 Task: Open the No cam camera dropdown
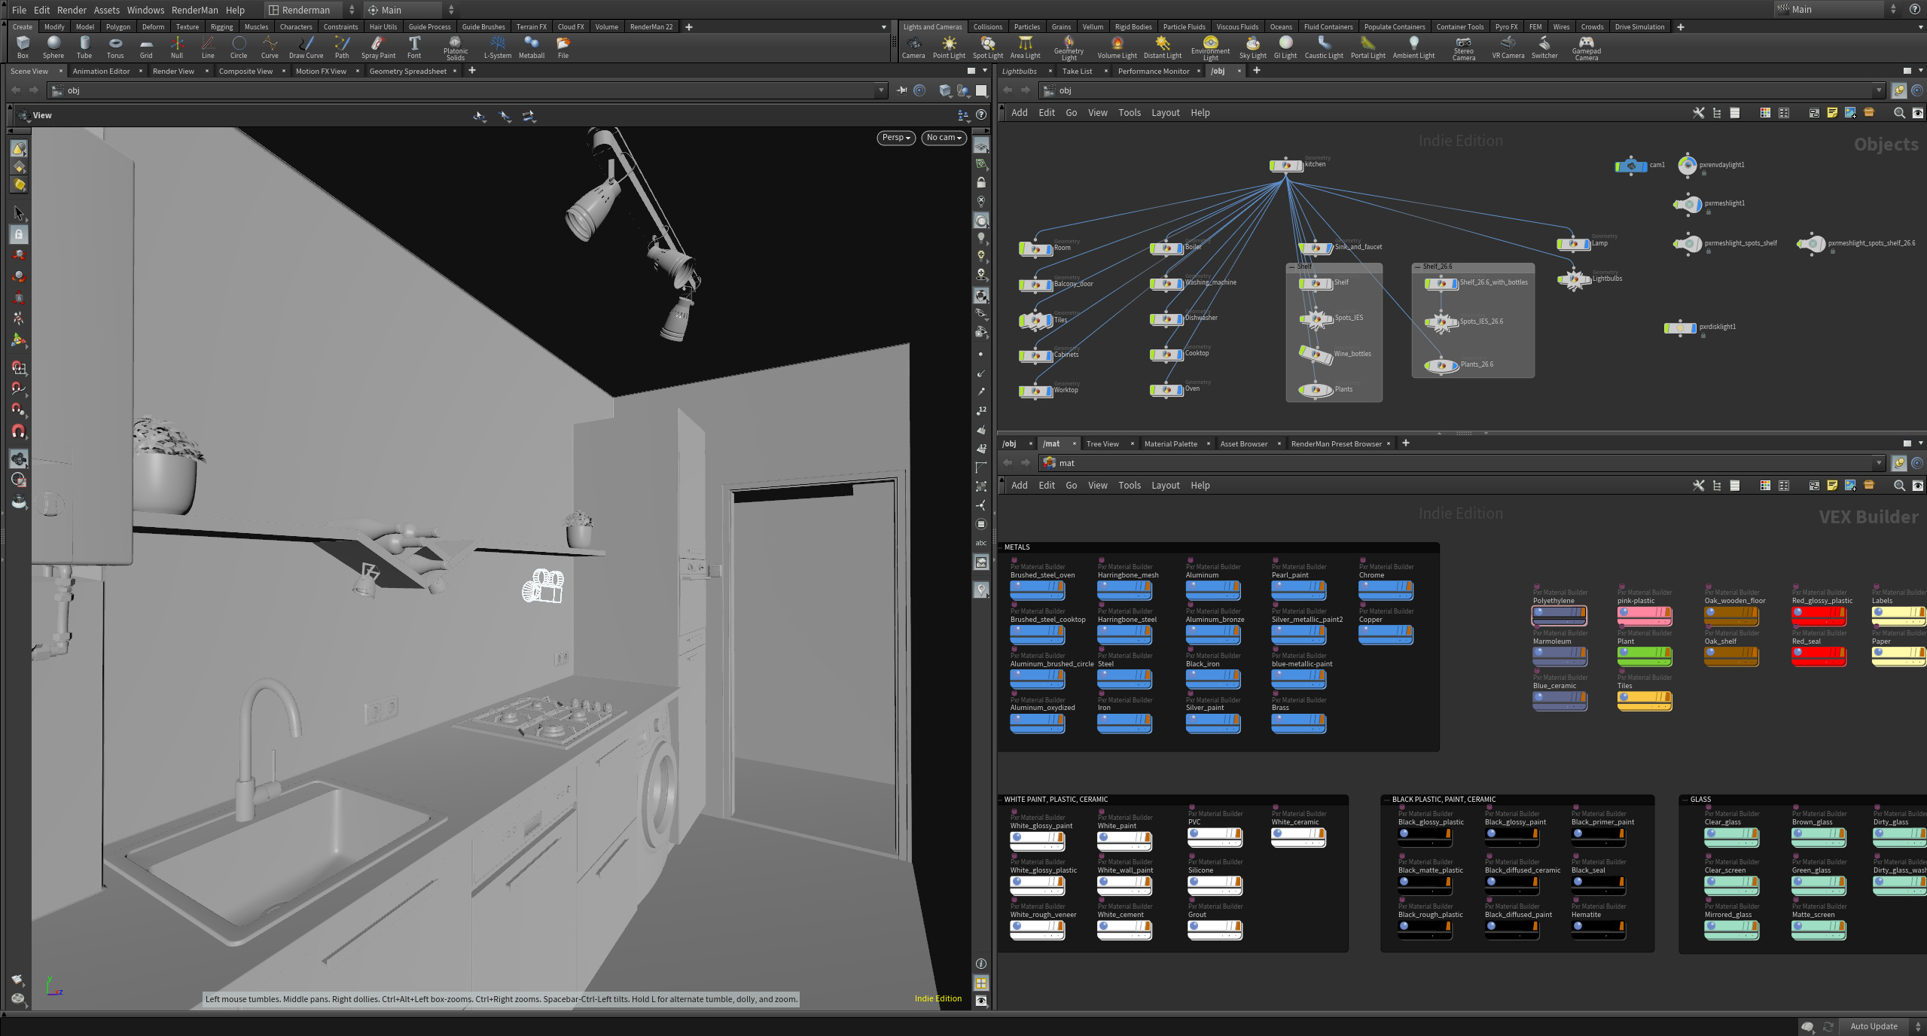pos(944,138)
